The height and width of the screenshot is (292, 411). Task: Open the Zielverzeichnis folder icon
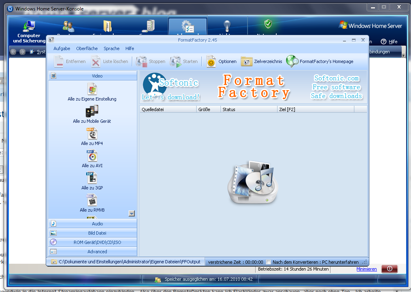(246, 62)
